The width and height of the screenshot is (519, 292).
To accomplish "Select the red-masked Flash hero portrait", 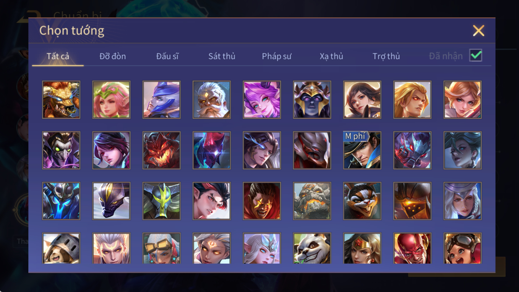I will coord(412,248).
